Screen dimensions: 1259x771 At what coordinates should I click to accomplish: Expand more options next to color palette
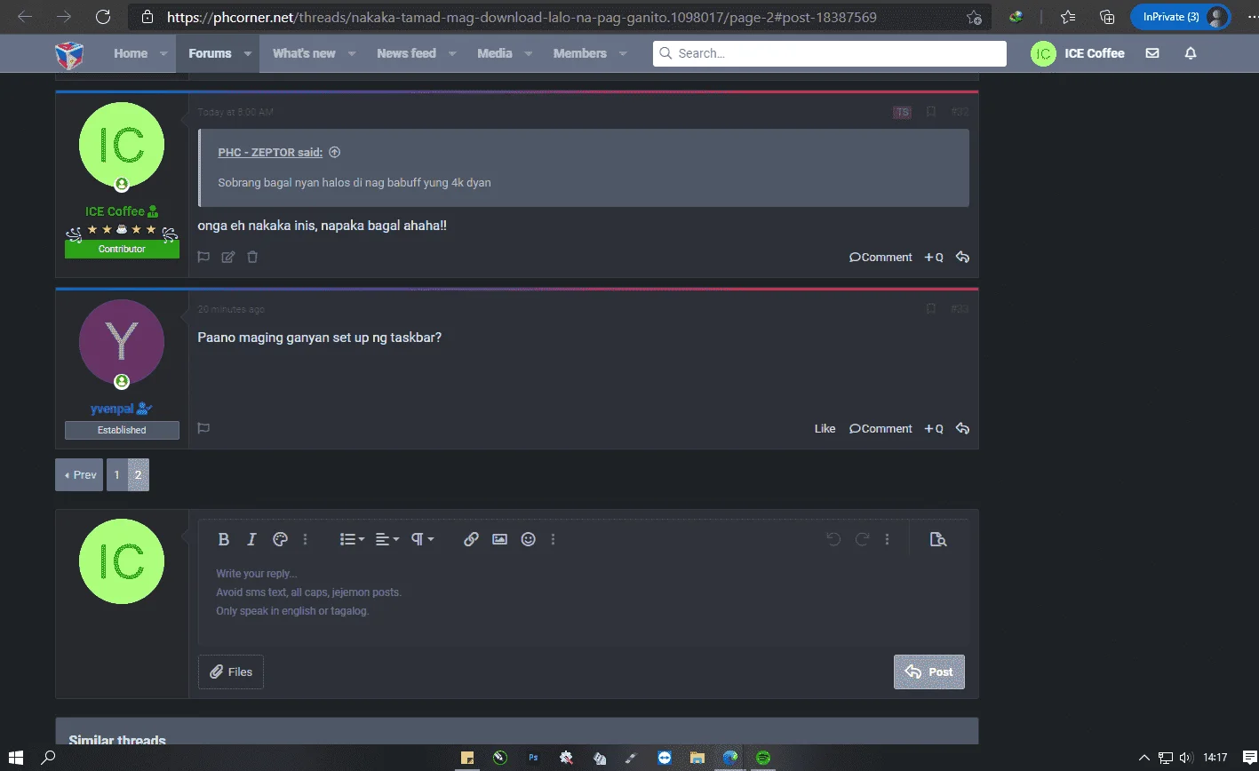point(306,539)
